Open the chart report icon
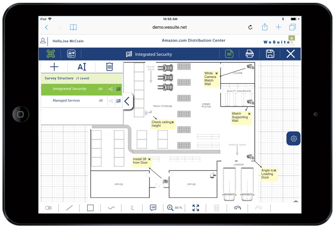 (x=71, y=54)
